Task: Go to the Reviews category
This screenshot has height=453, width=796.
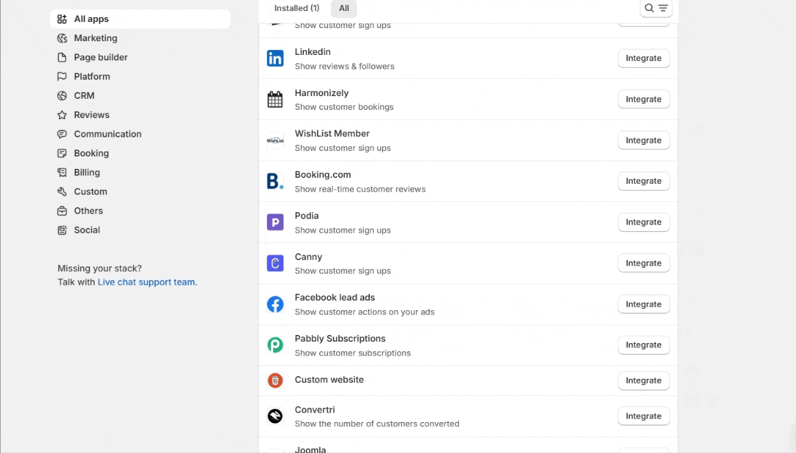Action: tap(91, 115)
